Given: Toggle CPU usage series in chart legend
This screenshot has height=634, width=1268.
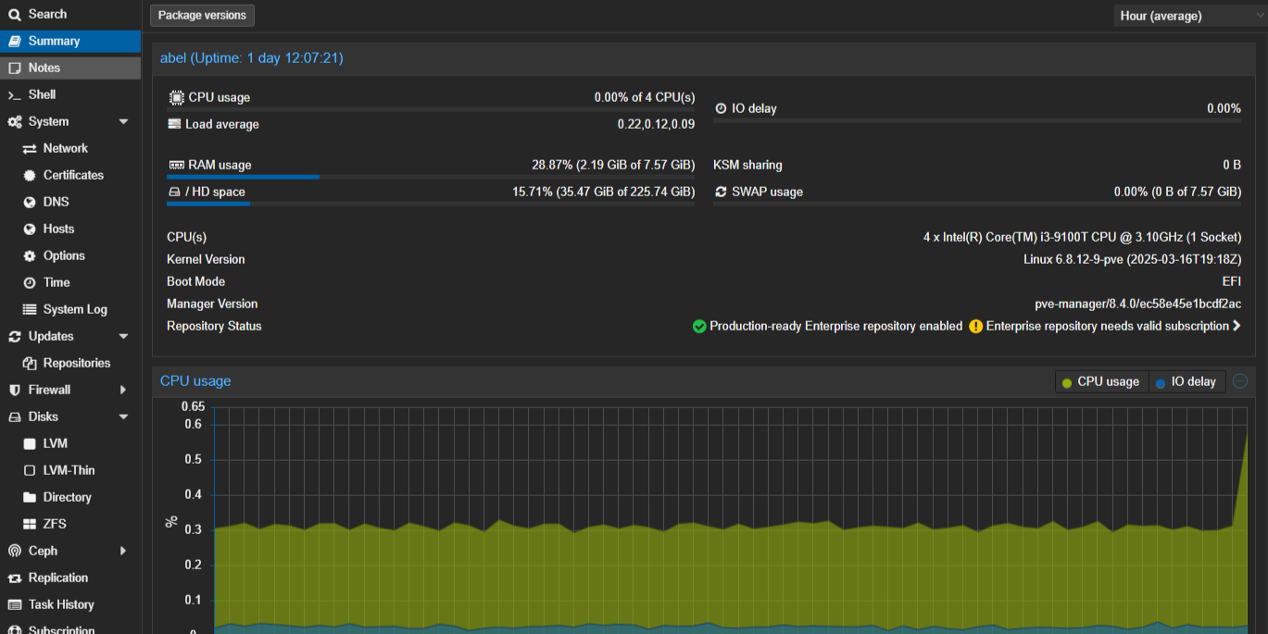Looking at the screenshot, I should [1101, 381].
